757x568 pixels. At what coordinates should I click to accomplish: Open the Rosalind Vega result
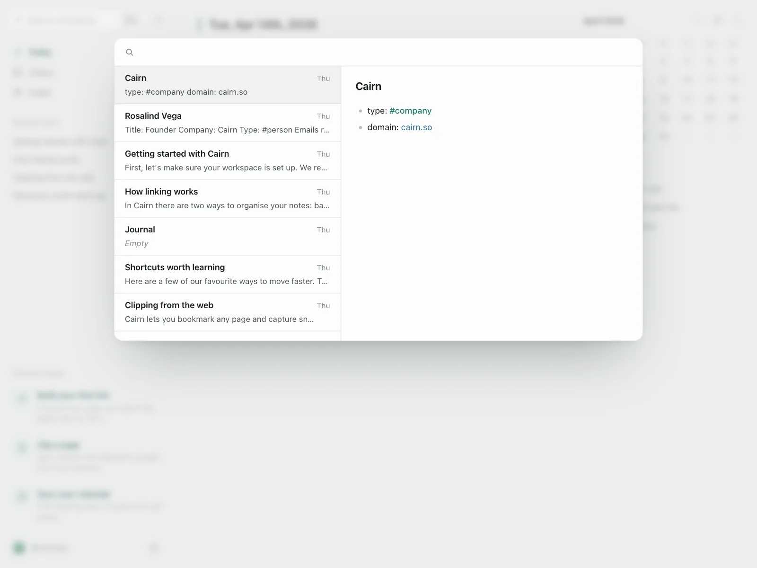[228, 123]
